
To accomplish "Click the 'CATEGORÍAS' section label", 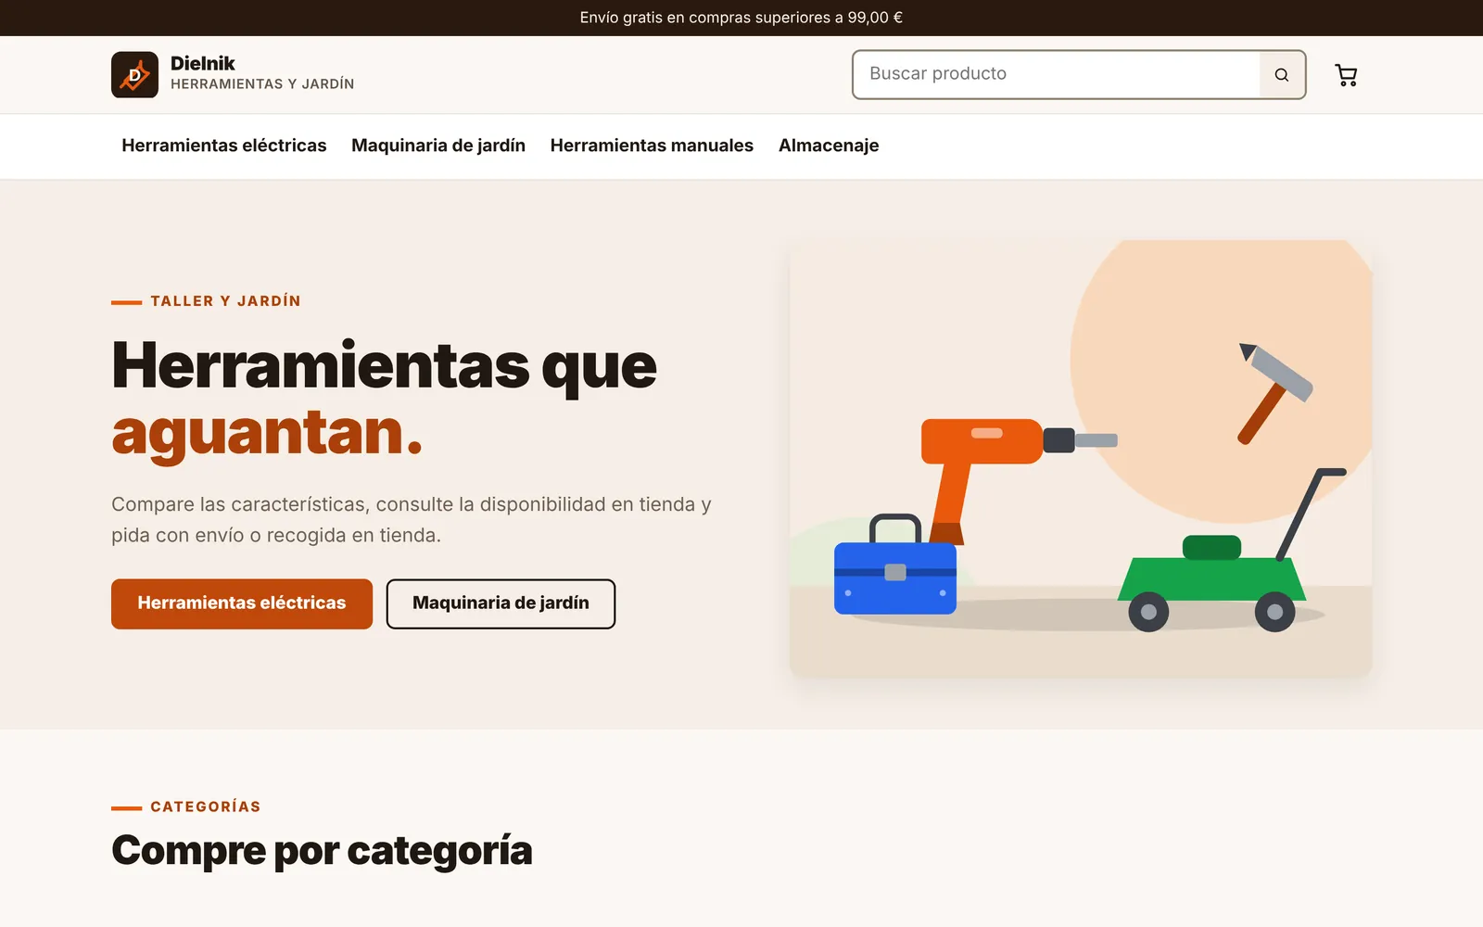I will (x=206, y=806).
